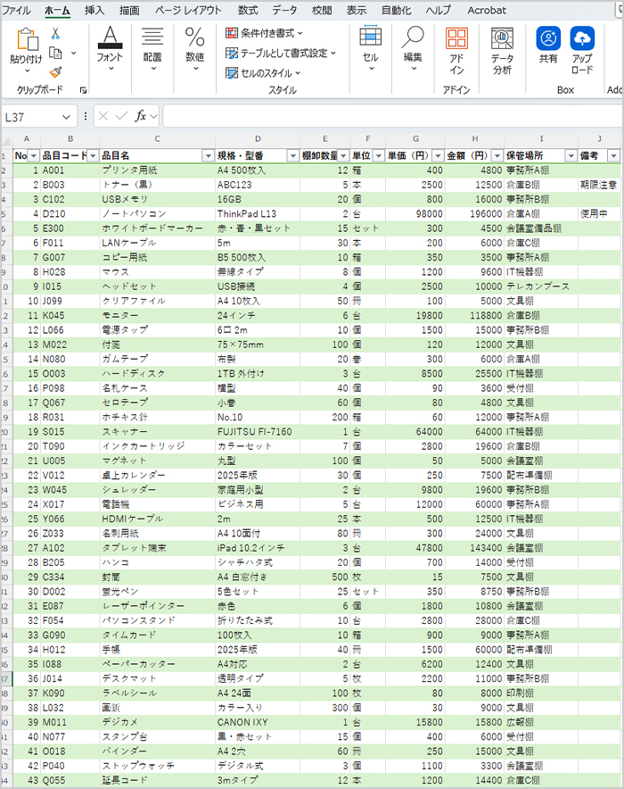
Task: Select item code cell K045
Action: click(70, 315)
